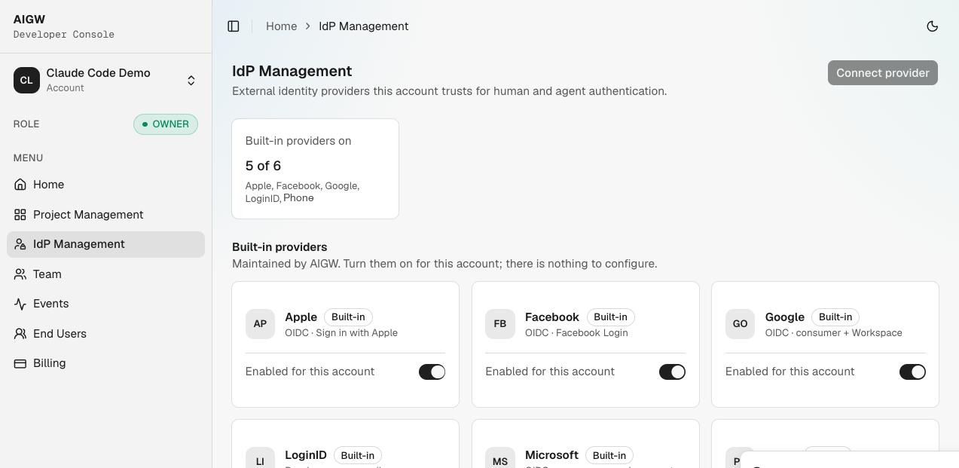
Task: Open Billing in the sidebar menu
Action: click(x=105, y=363)
